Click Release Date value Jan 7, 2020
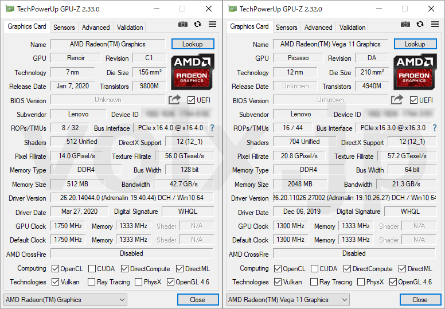This screenshot has height=309, width=445. click(x=73, y=86)
